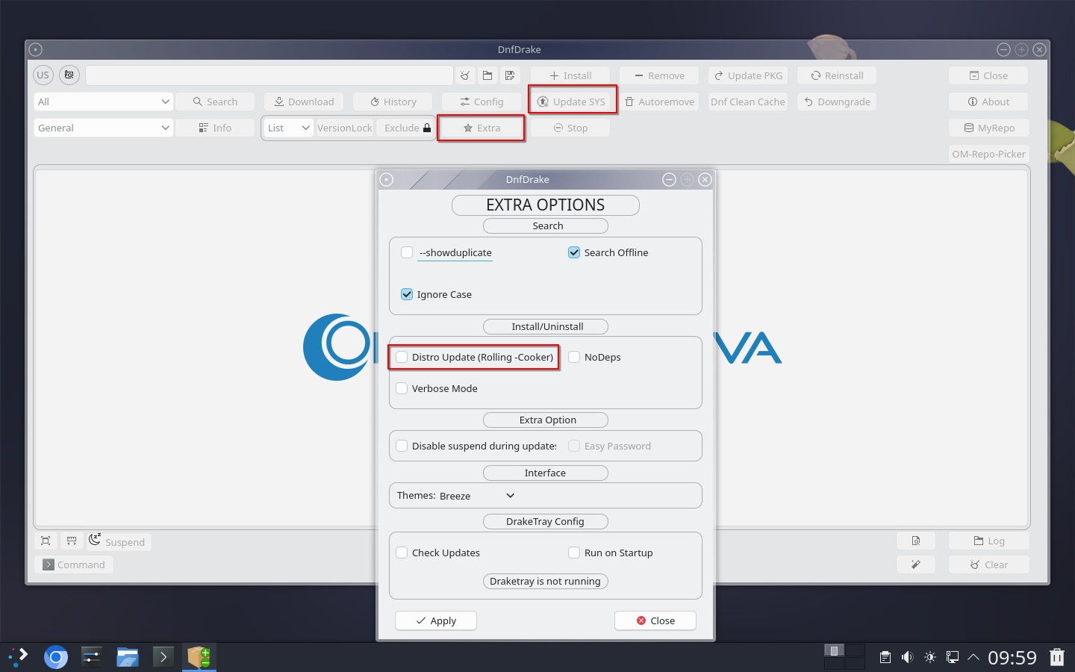Enable Disable suspend during update checkbox
Screen dimensions: 1075x672
click(x=402, y=446)
